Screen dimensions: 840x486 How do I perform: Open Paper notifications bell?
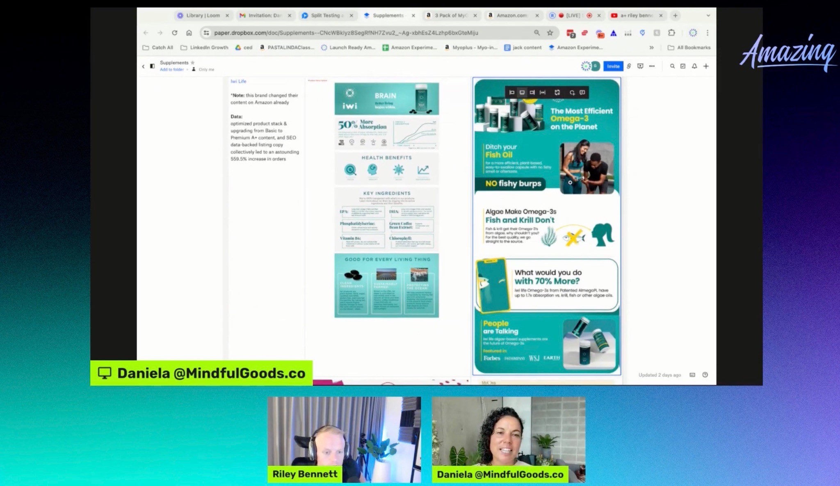click(x=694, y=66)
